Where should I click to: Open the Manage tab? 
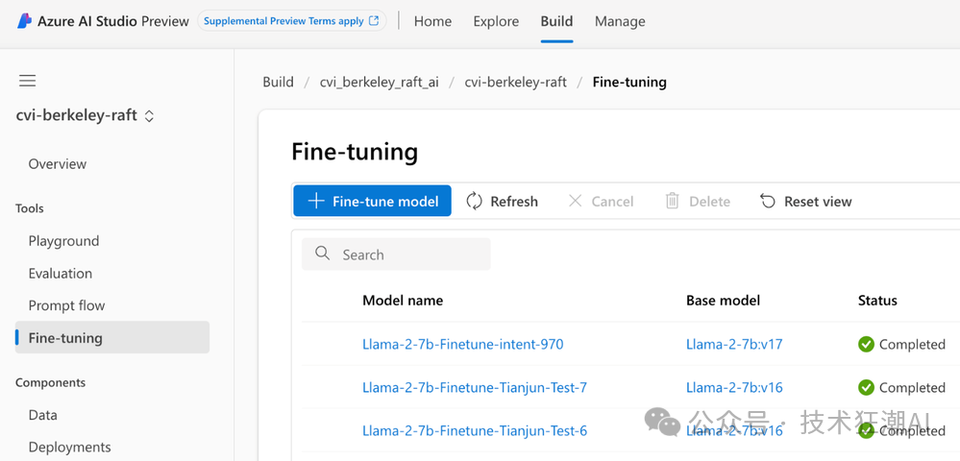point(620,21)
